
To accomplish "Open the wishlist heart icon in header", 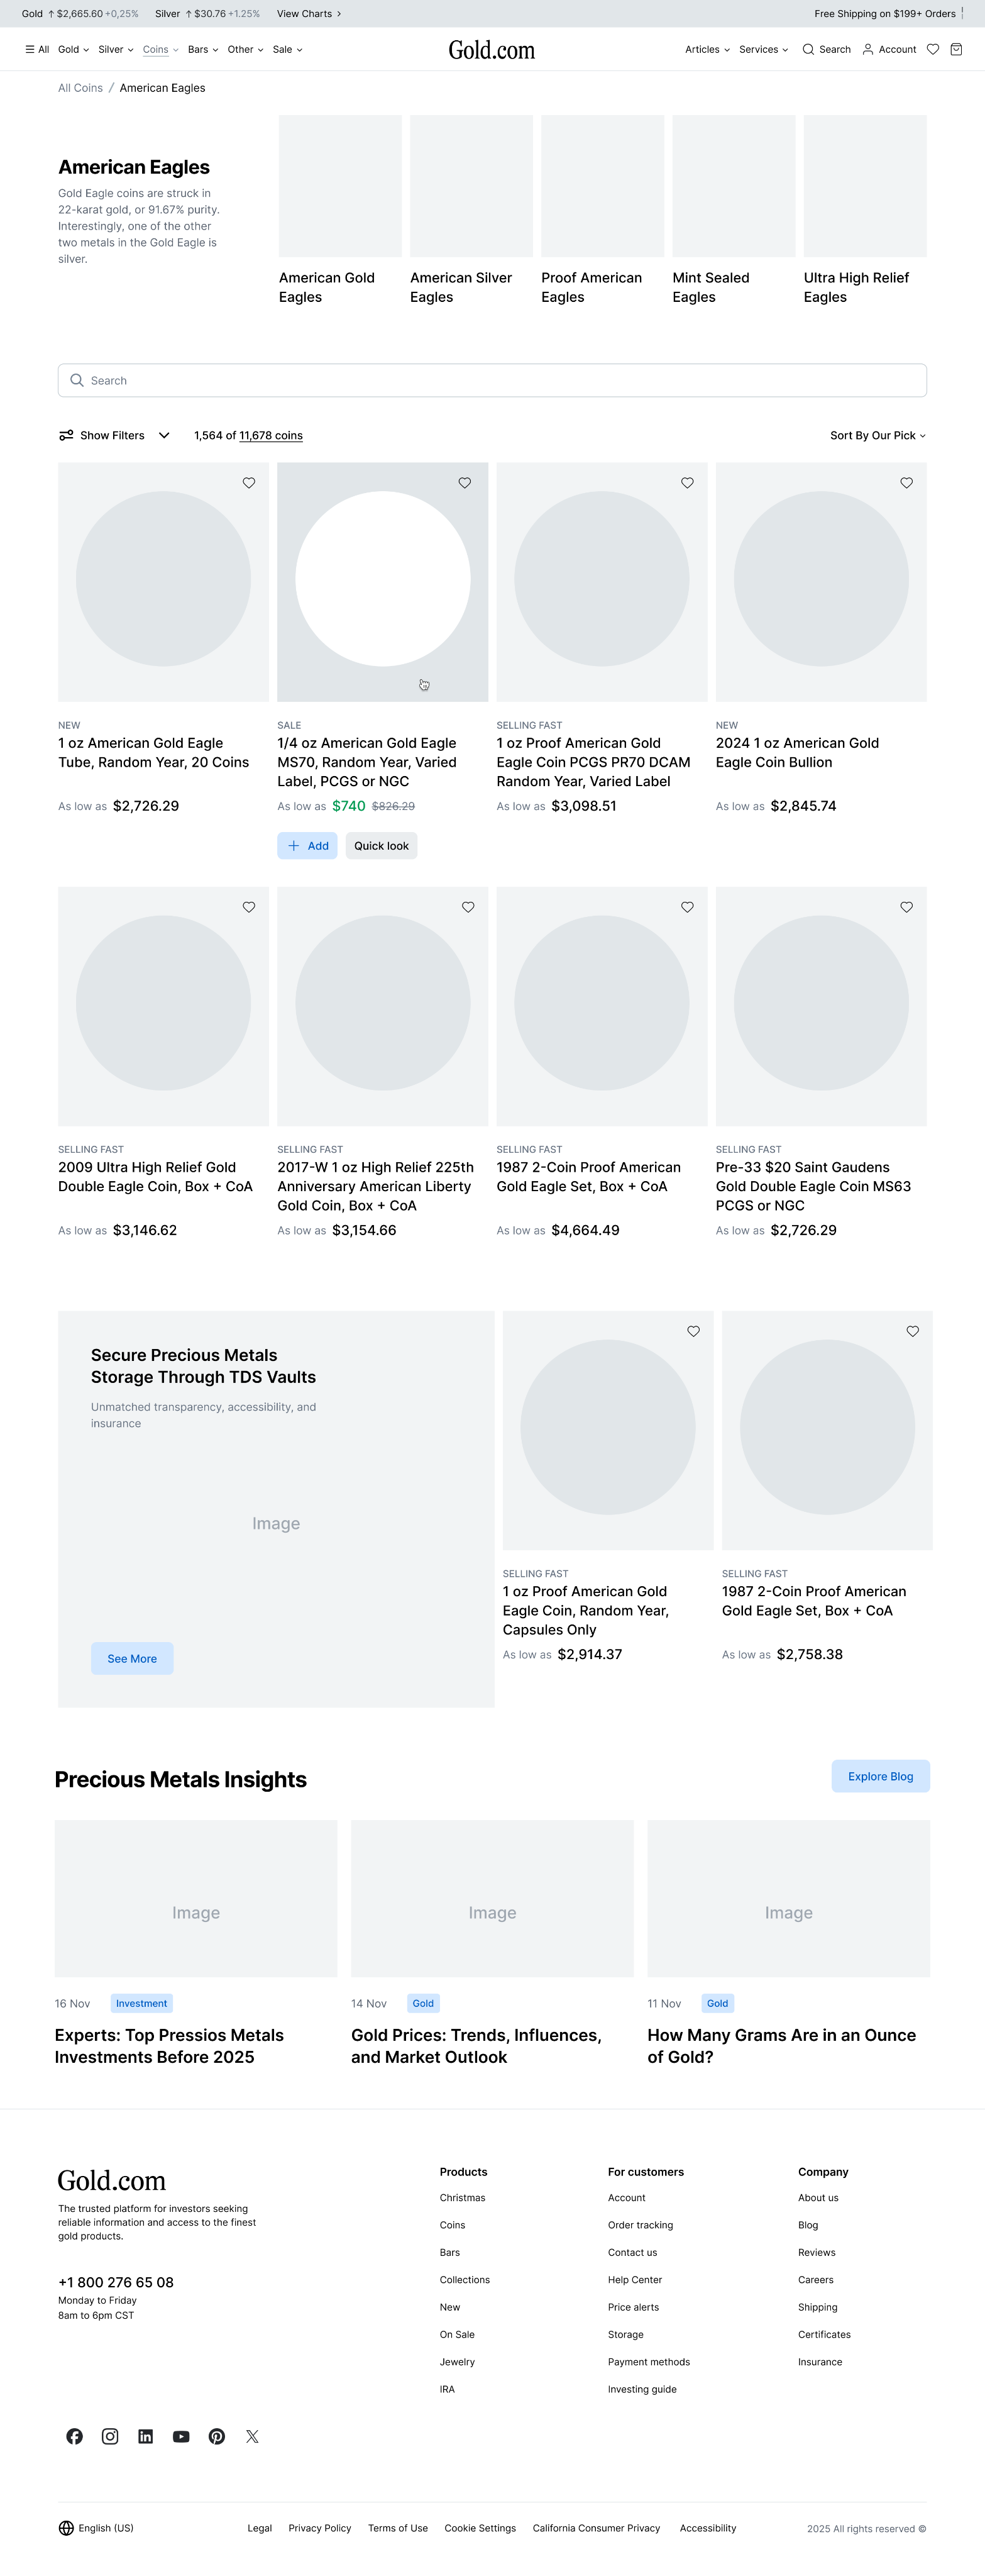I will (x=933, y=49).
